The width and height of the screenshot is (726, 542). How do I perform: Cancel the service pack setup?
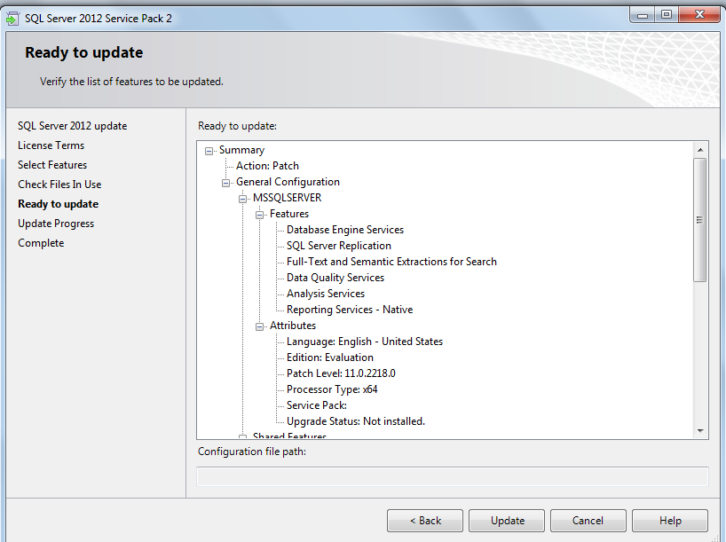588,521
